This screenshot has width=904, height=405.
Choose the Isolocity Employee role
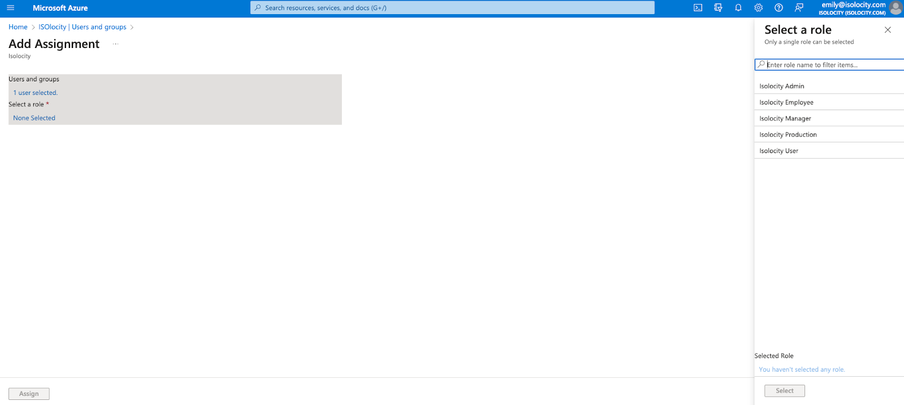(829, 102)
